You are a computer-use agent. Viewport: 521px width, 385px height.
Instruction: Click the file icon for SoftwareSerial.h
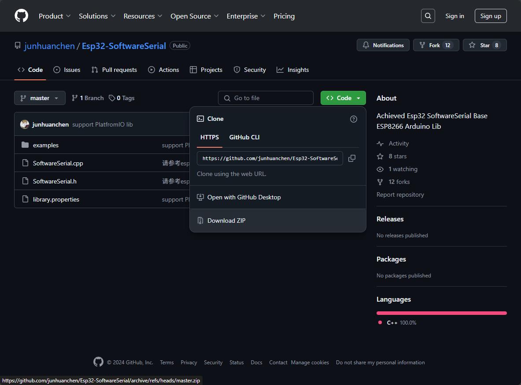coord(25,181)
